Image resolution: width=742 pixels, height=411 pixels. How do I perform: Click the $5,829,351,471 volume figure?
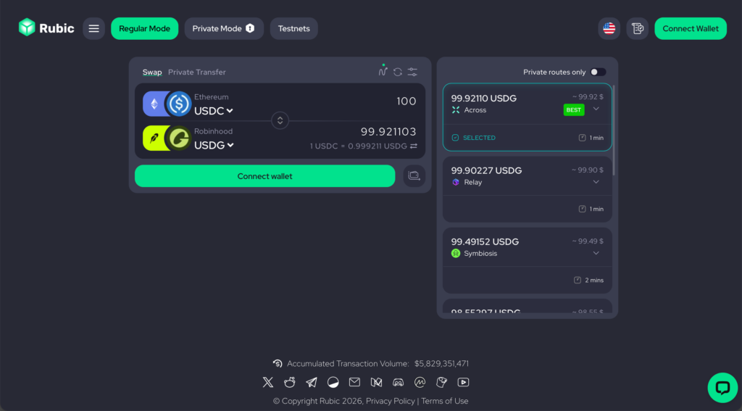point(441,364)
